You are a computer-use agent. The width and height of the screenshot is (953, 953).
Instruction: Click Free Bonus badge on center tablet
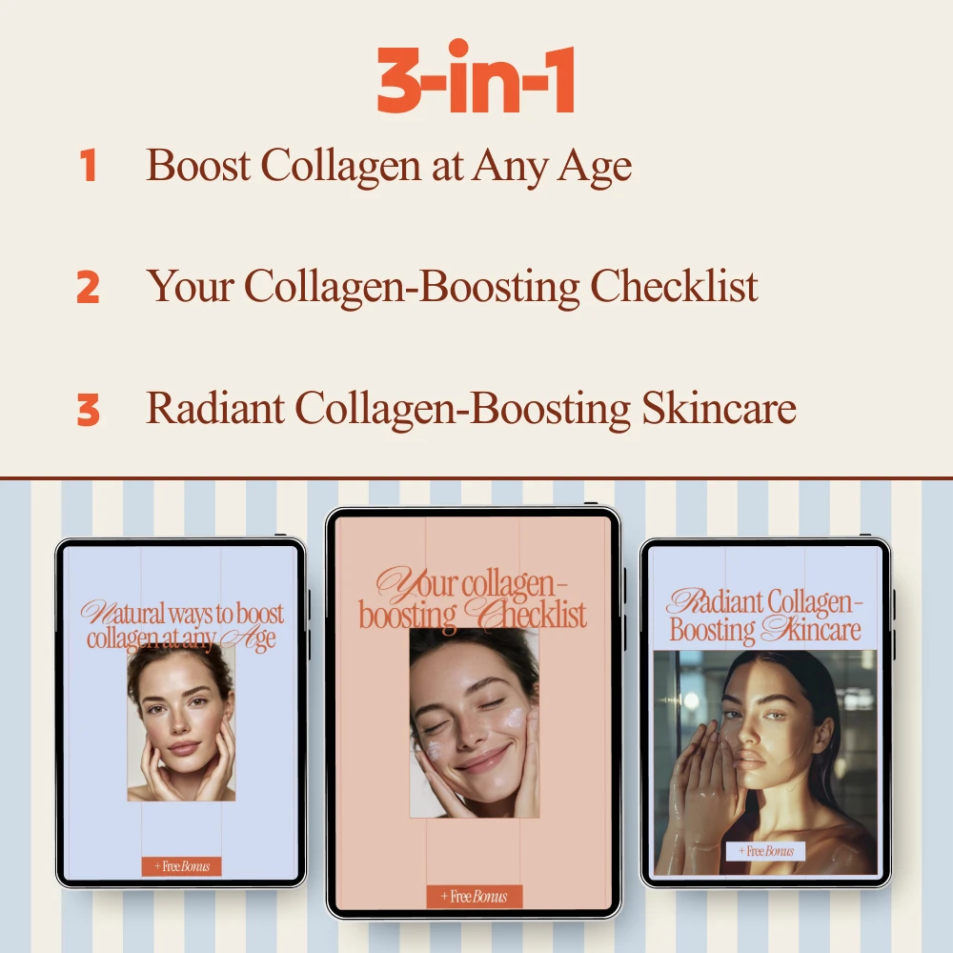[x=474, y=897]
